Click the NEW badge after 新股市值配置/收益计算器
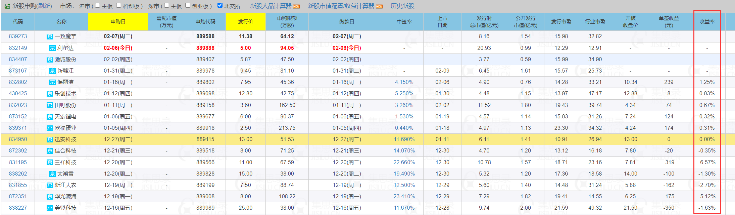This screenshot has height=215, width=735. tap(379, 6)
